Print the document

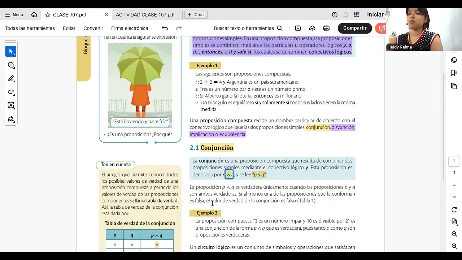coord(327,28)
